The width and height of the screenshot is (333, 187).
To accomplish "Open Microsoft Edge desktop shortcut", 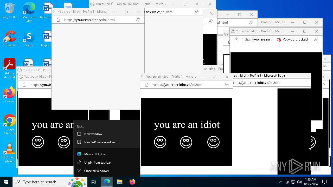I will coord(29,12).
